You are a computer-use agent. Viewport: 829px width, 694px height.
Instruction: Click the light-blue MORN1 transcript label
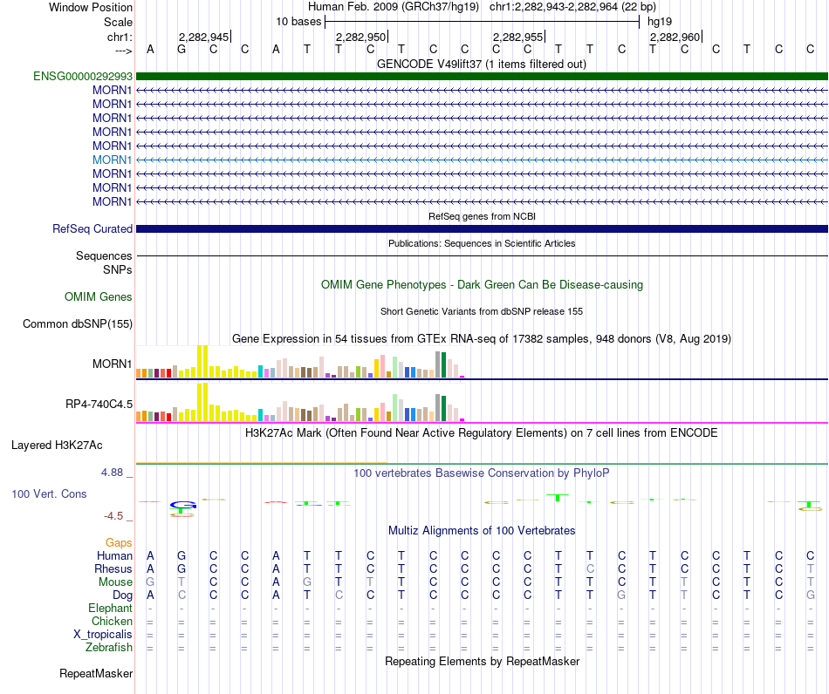point(112,160)
